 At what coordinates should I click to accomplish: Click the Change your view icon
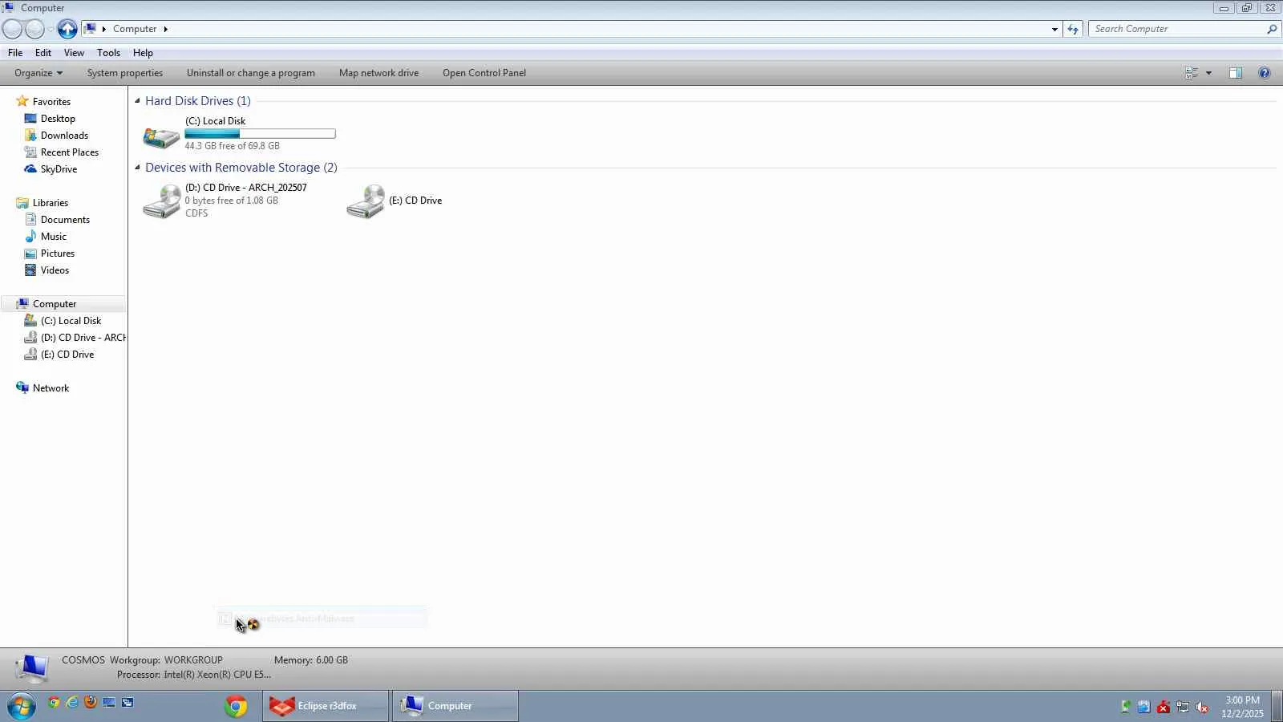coord(1192,73)
